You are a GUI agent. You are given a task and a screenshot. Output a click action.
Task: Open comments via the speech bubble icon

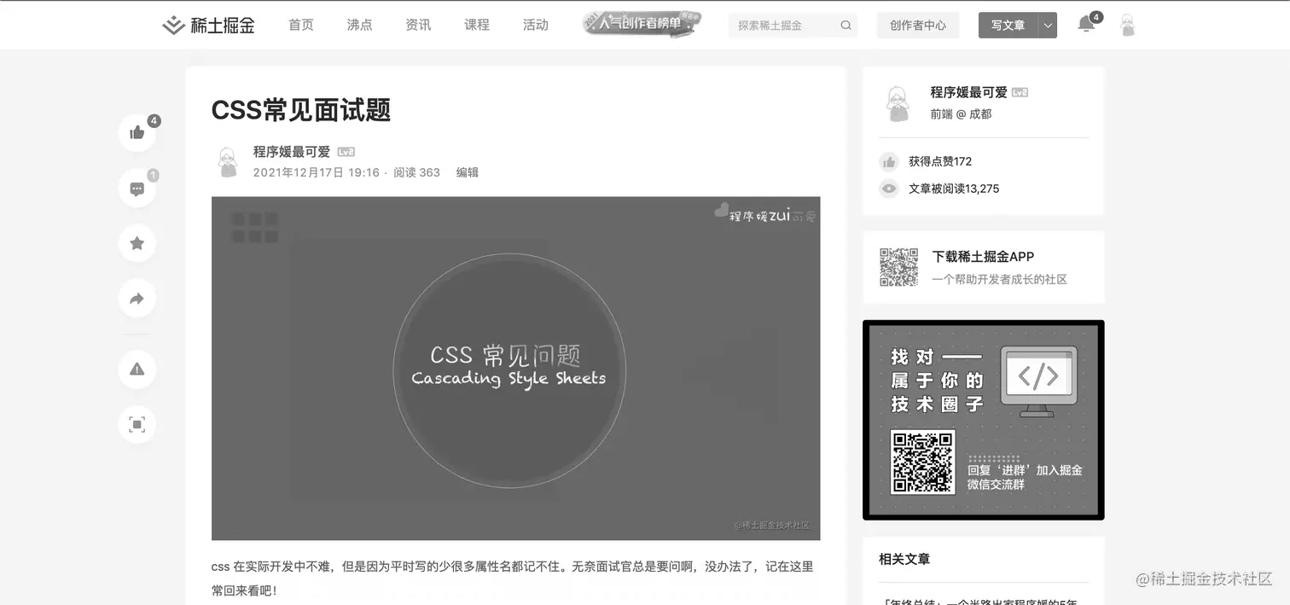pos(137,189)
